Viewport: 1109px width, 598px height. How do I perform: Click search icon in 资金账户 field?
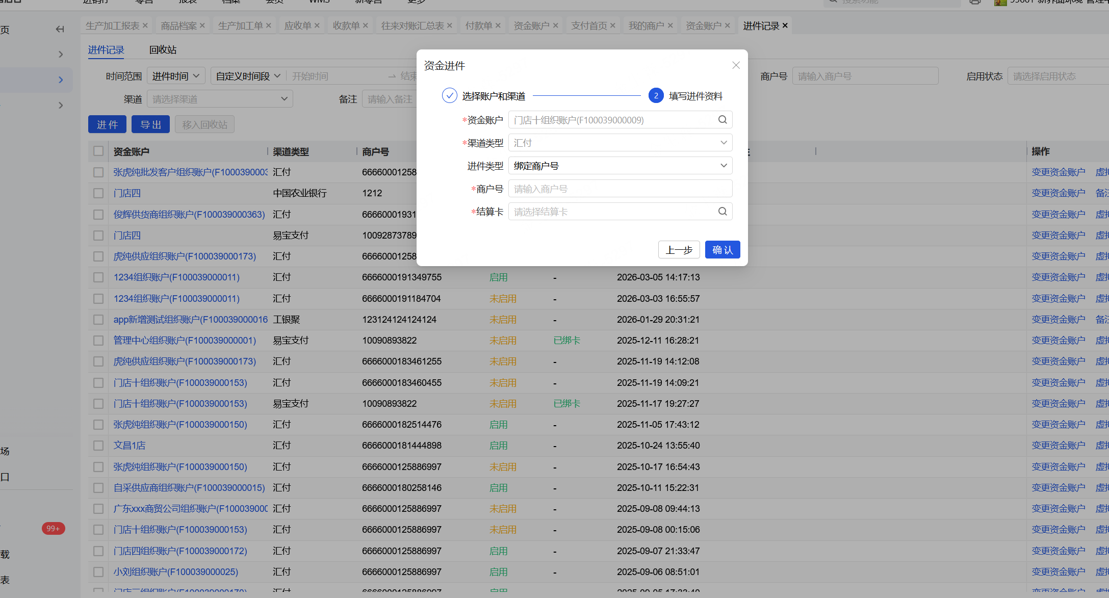point(723,120)
